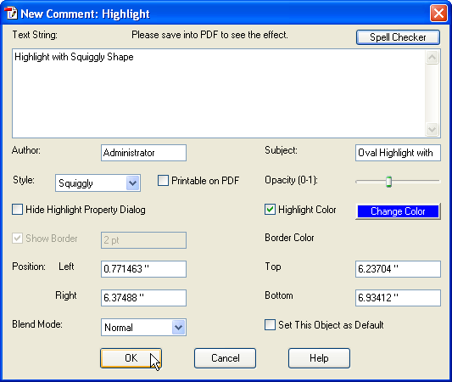Screen dimensions: 452x382
Task: Click the text box scroll down arrow
Action: point(432,129)
